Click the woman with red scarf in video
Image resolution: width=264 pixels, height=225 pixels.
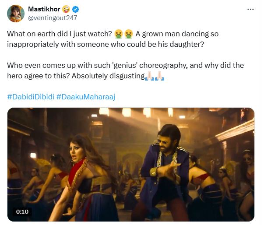coord(84,171)
